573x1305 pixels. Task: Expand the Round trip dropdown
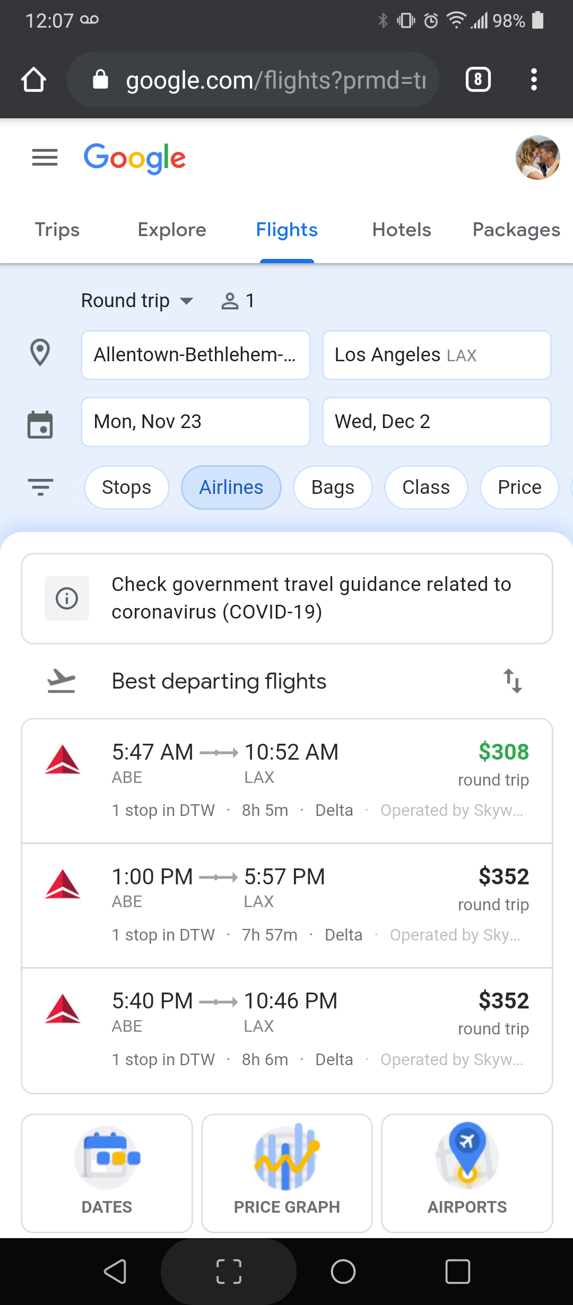click(137, 301)
